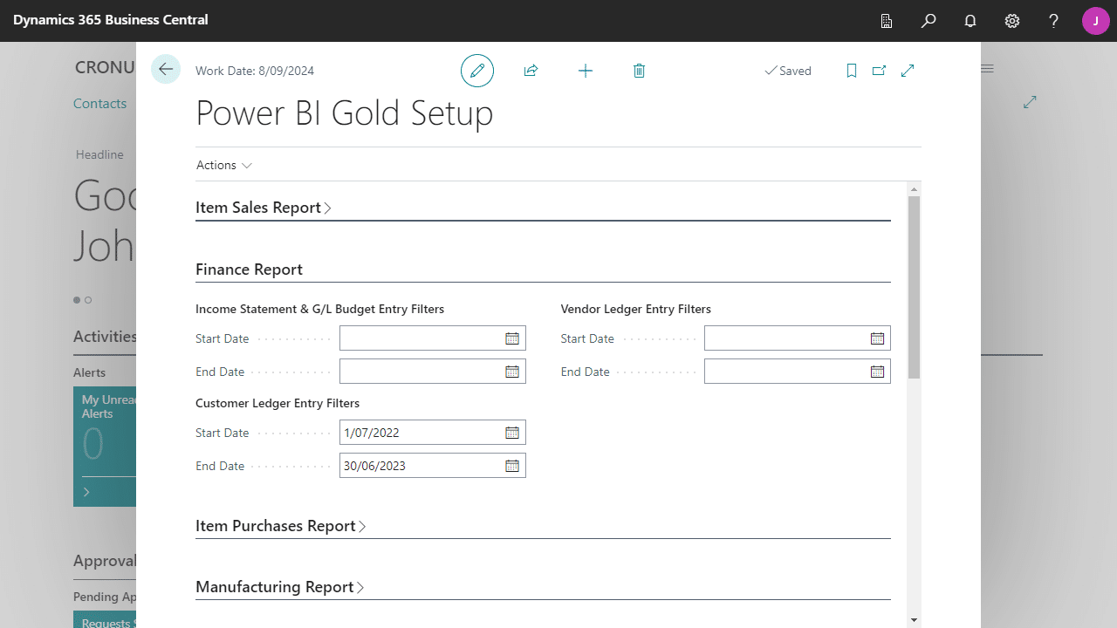Image resolution: width=1117 pixels, height=628 pixels.
Task: Click the vertical scrollbar thumb
Action: click(914, 288)
